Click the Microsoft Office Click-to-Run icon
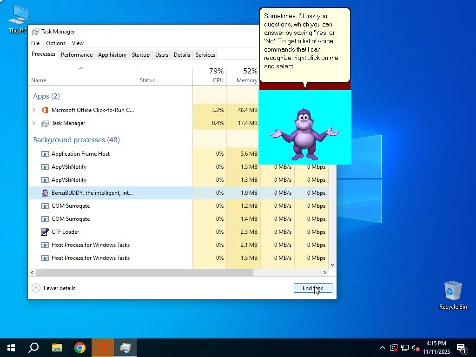Image resolution: width=476 pixels, height=357 pixels. [x=45, y=110]
